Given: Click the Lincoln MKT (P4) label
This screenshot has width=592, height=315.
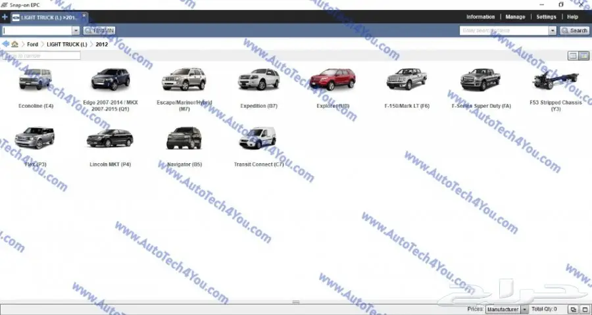Looking at the screenshot, I should click(x=111, y=164).
